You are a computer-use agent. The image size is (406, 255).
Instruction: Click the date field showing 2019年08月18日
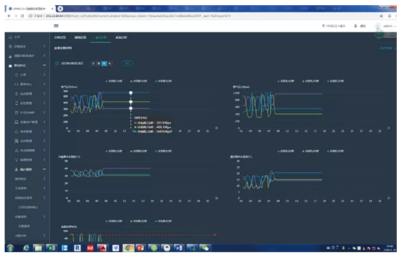coord(72,64)
